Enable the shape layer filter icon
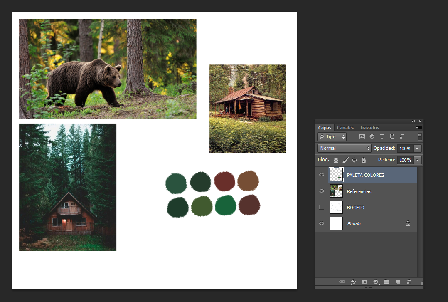448x302 pixels. click(392, 137)
